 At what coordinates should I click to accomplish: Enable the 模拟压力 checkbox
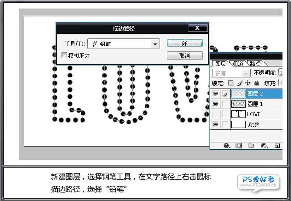[x=64, y=56]
